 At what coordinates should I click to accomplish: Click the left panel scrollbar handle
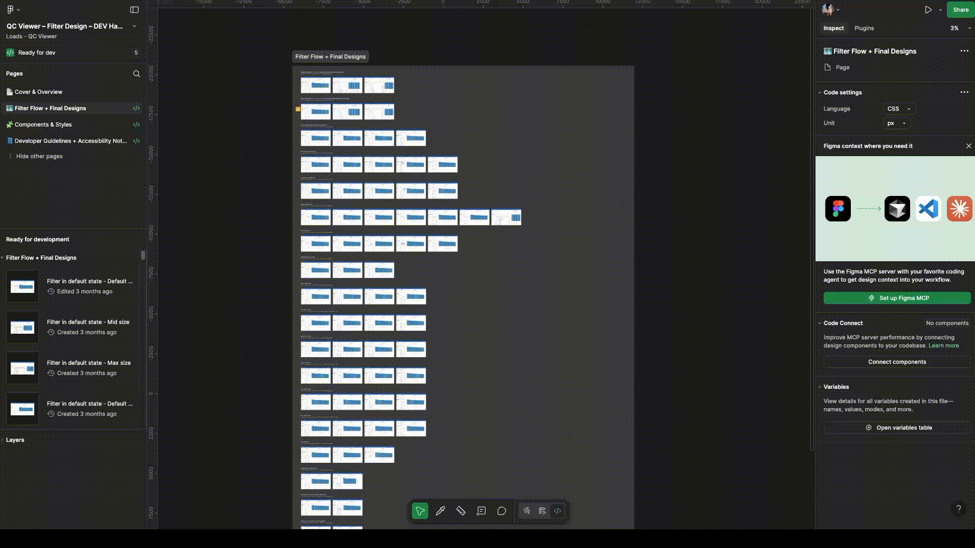click(x=143, y=255)
